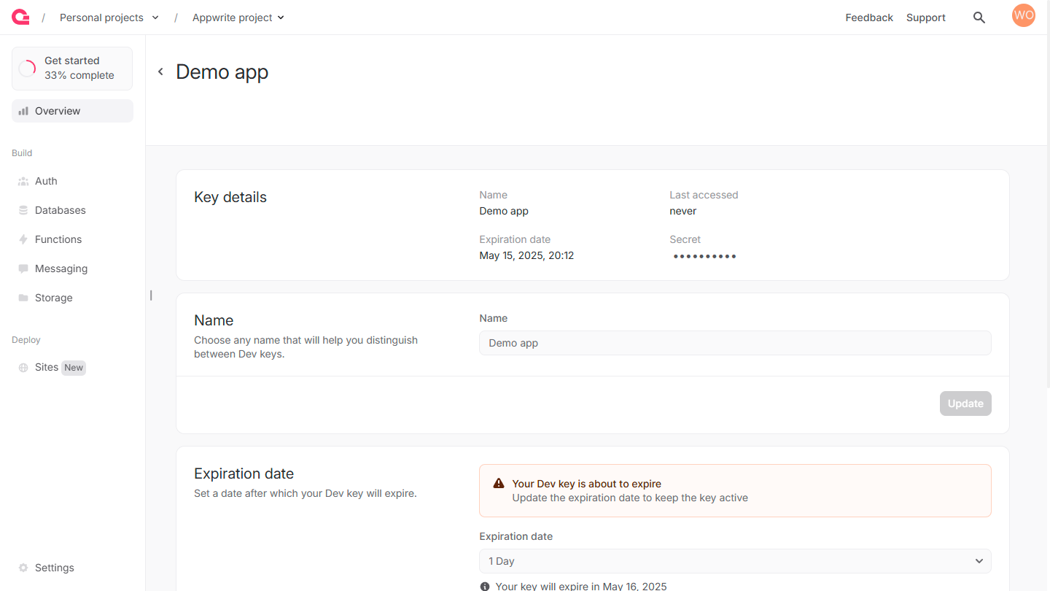Go to Storage section
1050x591 pixels.
[x=53, y=298]
